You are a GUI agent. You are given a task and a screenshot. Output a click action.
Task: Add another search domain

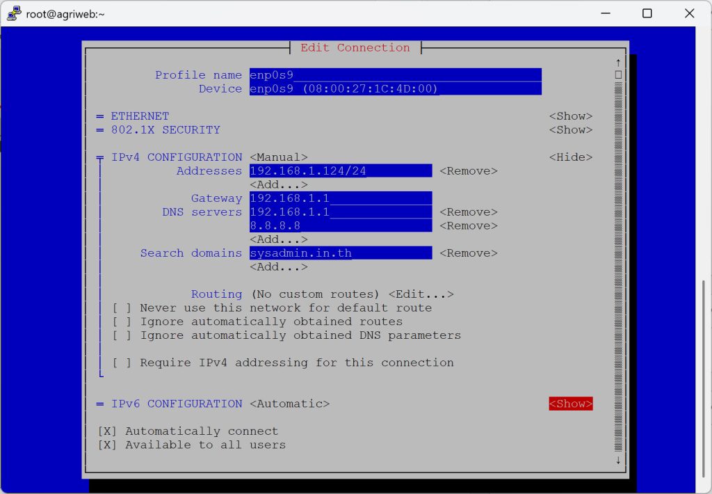coord(278,267)
